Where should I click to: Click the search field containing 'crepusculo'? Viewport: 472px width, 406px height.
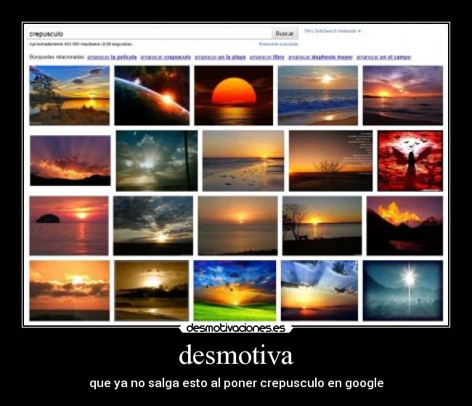point(150,33)
